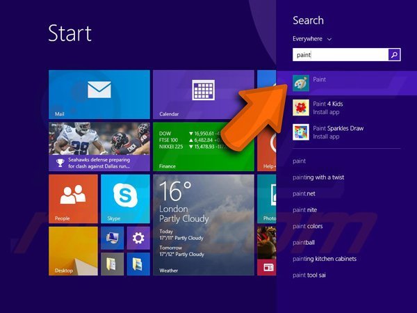Open the Seahawks sports news tile
Viewport: 417px width, 313px height.
99,147
